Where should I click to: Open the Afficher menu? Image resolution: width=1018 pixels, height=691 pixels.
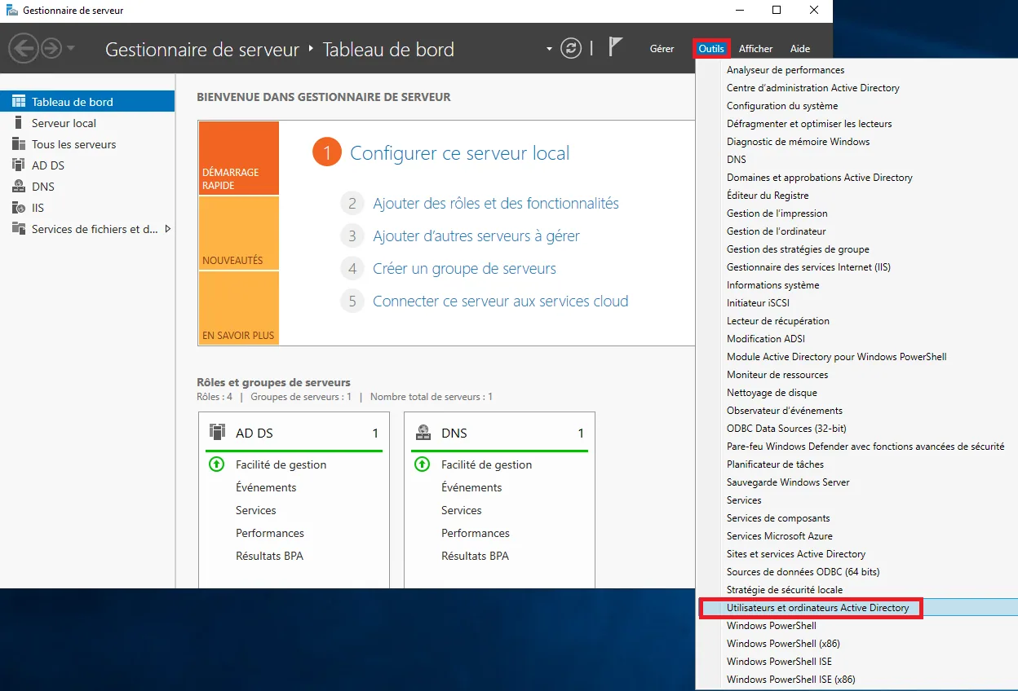pos(755,49)
